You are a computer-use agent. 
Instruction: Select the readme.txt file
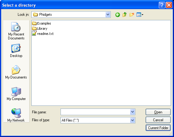click(x=43, y=34)
